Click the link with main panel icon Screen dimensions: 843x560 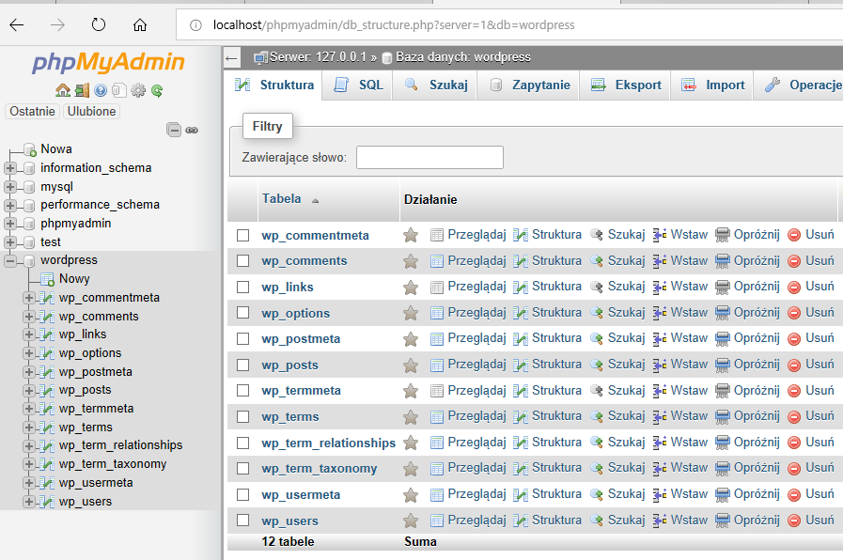[x=192, y=130]
